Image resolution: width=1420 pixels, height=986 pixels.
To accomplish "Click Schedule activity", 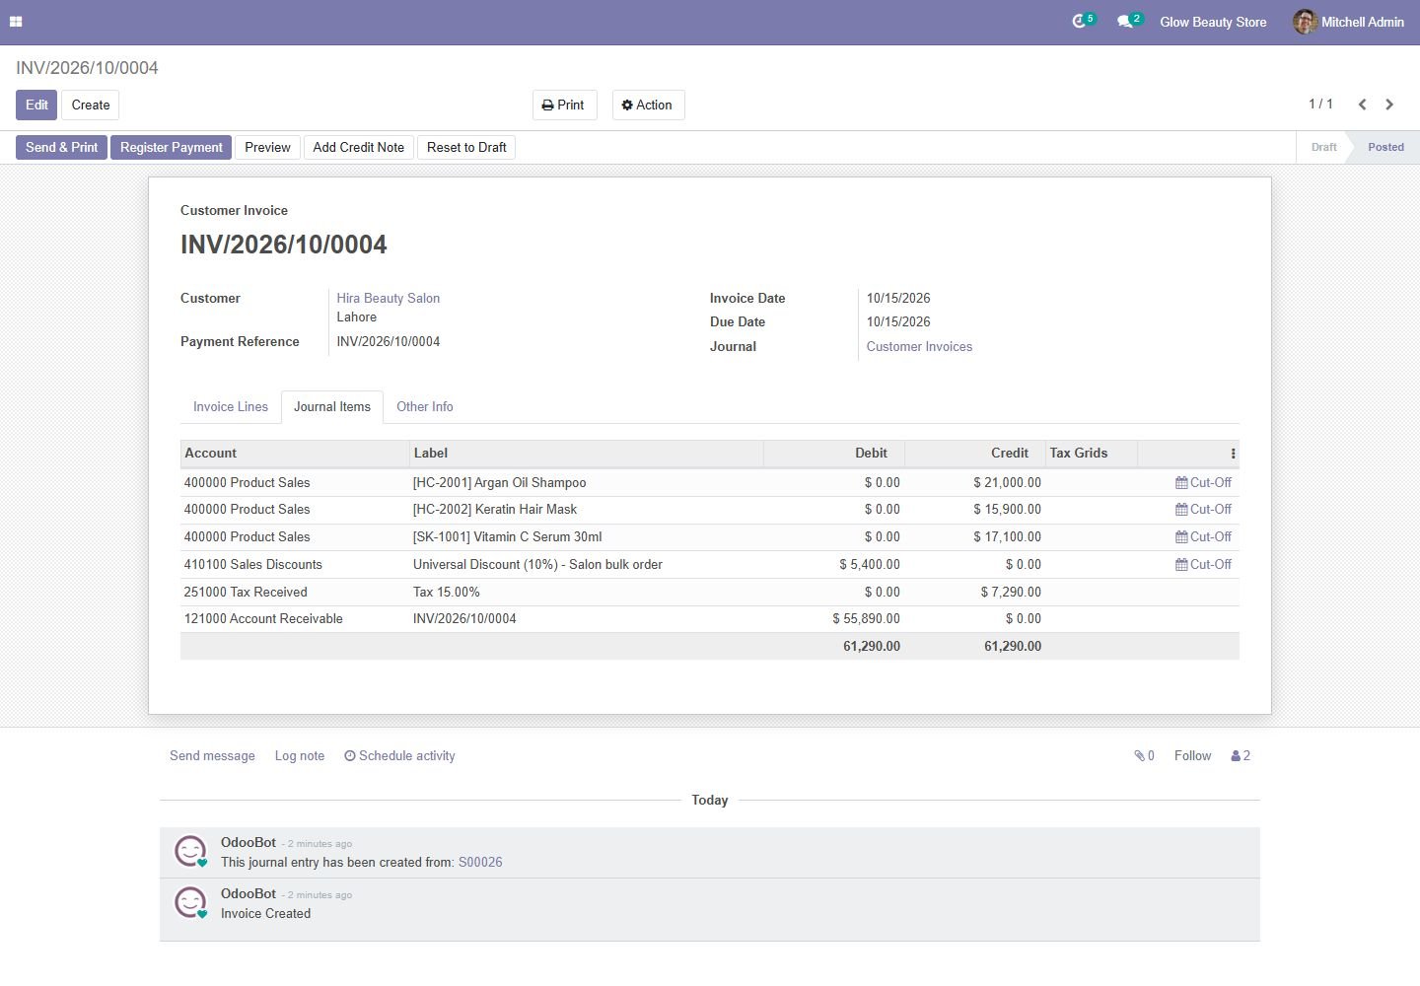I will pyautogui.click(x=399, y=756).
